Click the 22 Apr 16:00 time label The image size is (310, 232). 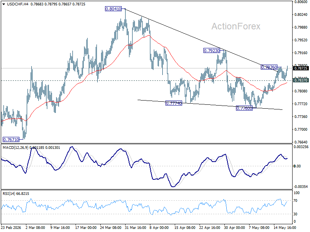tap(210, 227)
